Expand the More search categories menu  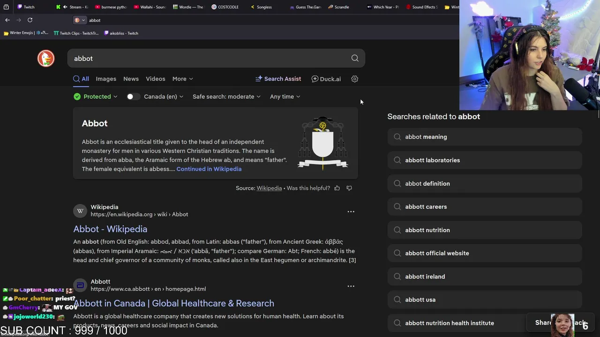click(x=182, y=79)
